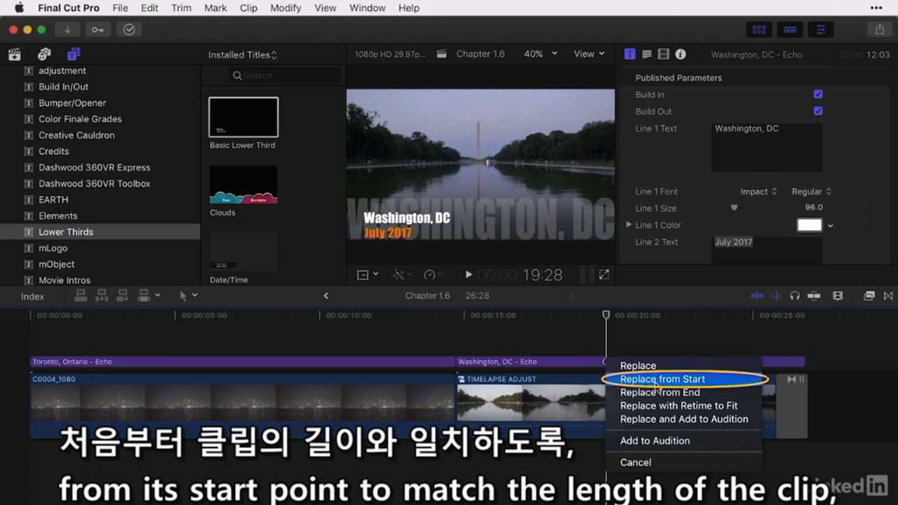Play the viewer clip
Viewport: 898px width, 505px height.
pyautogui.click(x=469, y=275)
